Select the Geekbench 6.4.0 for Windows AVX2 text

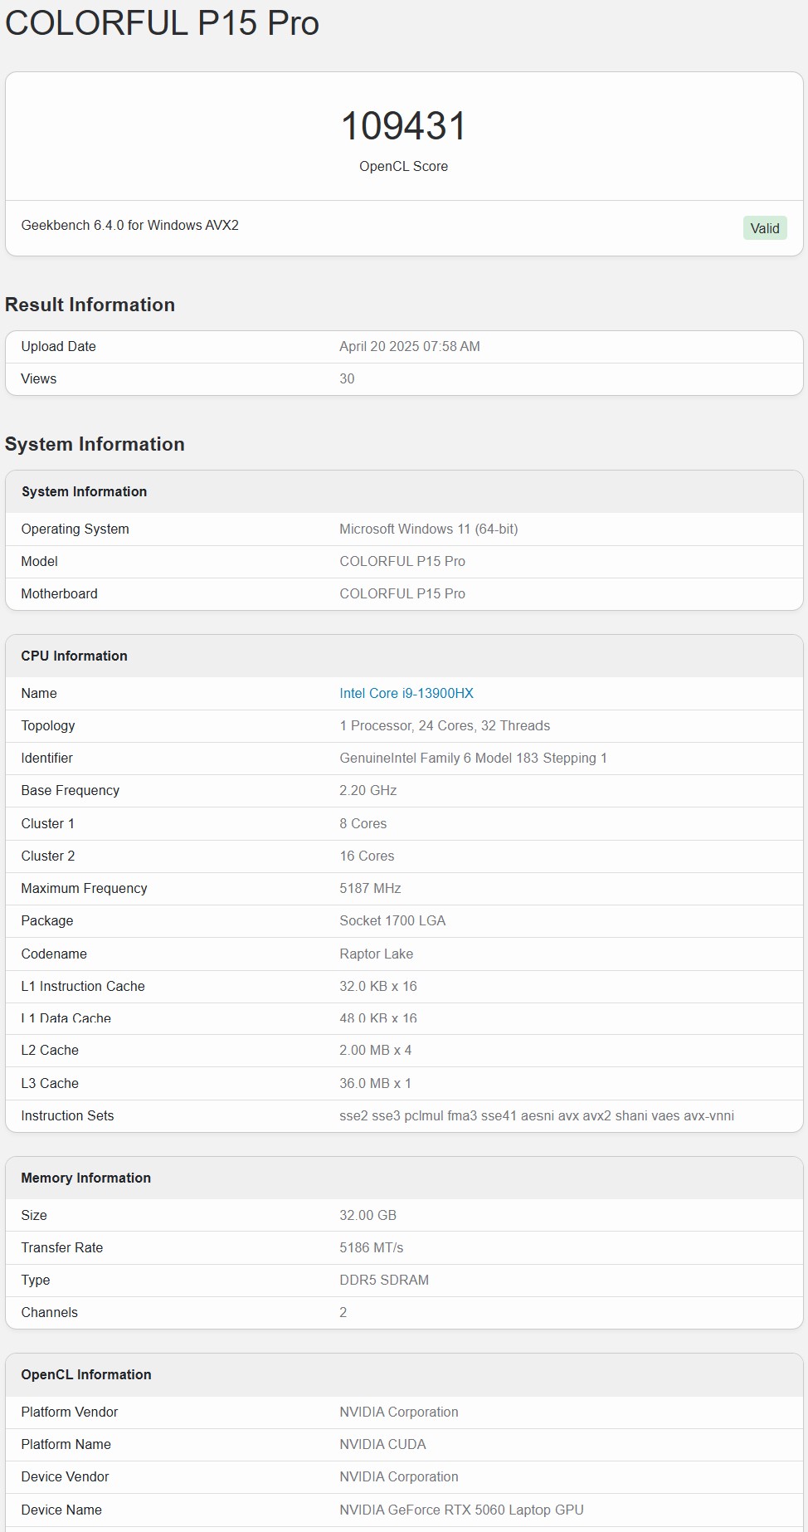129,225
